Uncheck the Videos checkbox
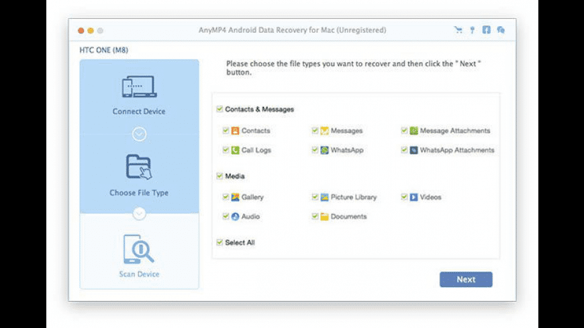Viewport: 584px width, 328px height. tap(404, 197)
